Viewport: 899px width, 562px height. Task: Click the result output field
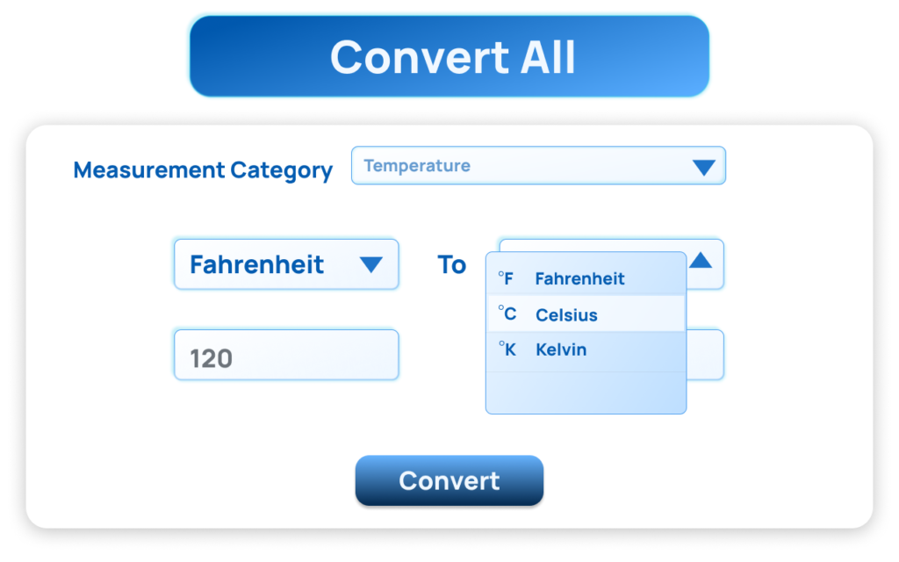click(705, 355)
